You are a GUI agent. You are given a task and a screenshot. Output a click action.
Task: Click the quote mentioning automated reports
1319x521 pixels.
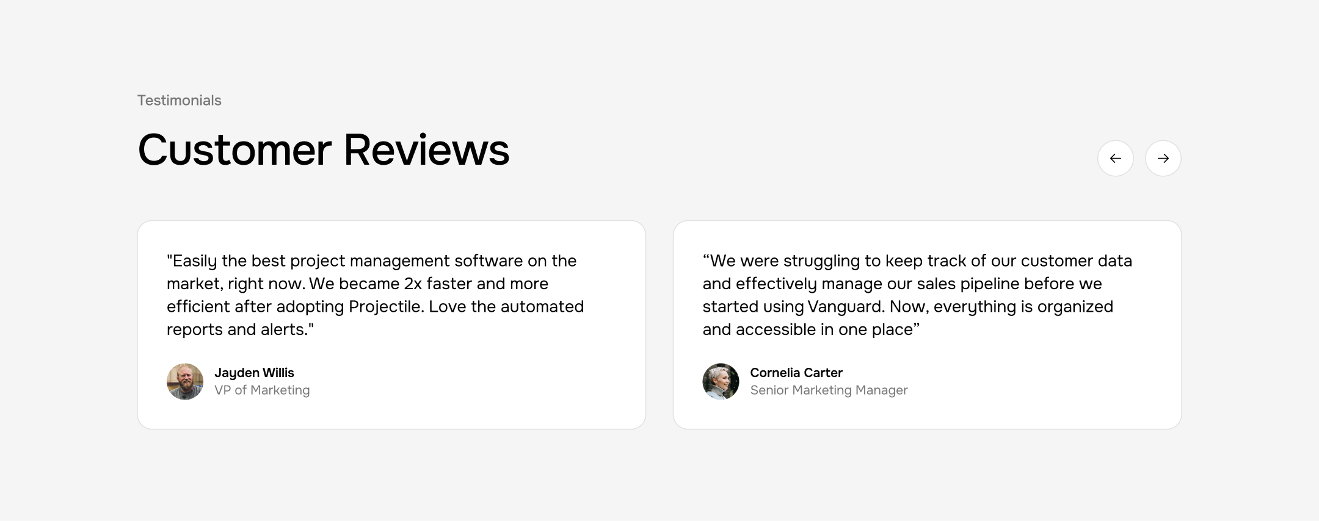pos(374,295)
